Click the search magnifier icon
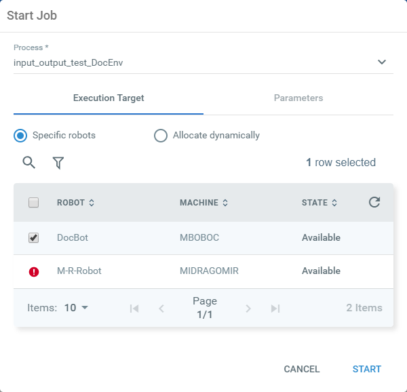This screenshot has width=407, height=392. (28, 163)
